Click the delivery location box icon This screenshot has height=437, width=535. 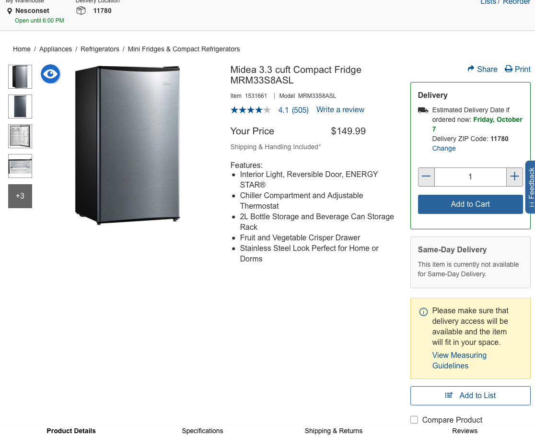81,11
